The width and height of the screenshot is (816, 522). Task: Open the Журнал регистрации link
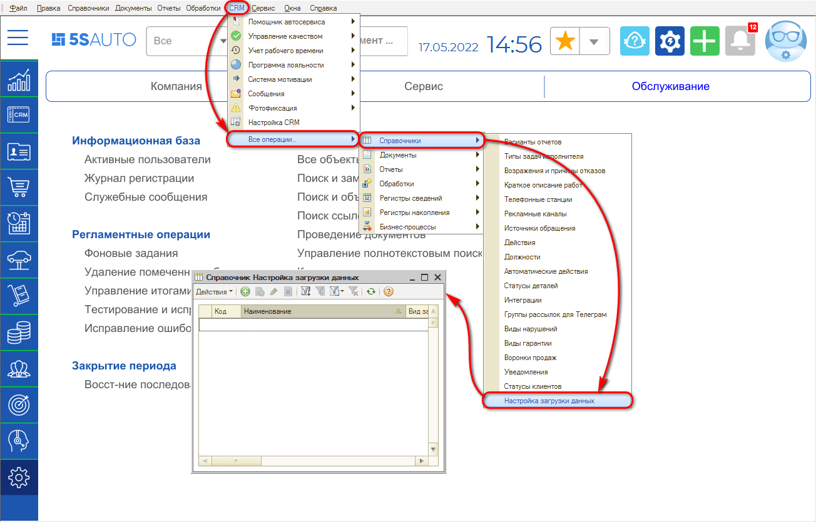(139, 178)
